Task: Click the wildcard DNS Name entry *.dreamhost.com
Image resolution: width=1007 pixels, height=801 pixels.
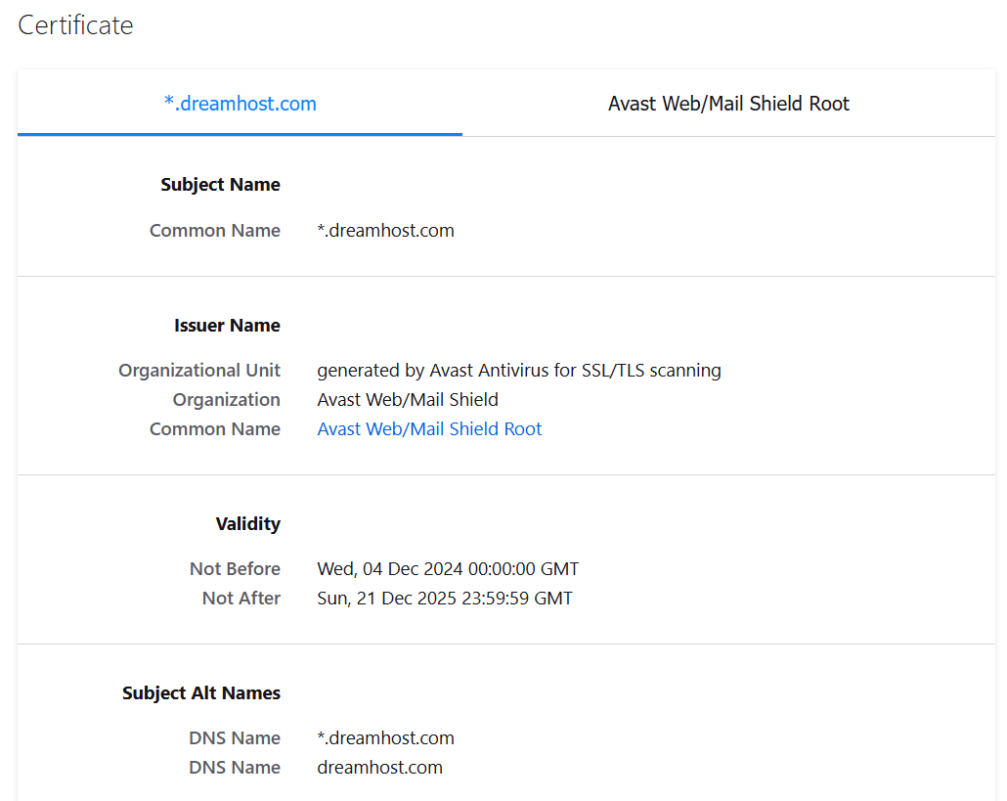Action: pyautogui.click(x=385, y=738)
